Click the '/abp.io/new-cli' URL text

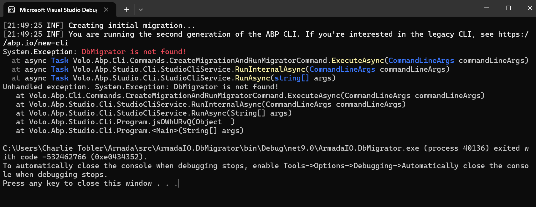[36, 43]
